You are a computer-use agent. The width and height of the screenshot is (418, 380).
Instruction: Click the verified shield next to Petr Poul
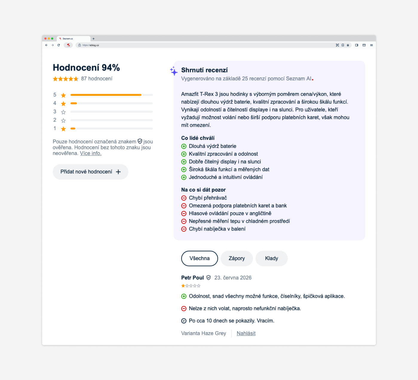[208, 277]
